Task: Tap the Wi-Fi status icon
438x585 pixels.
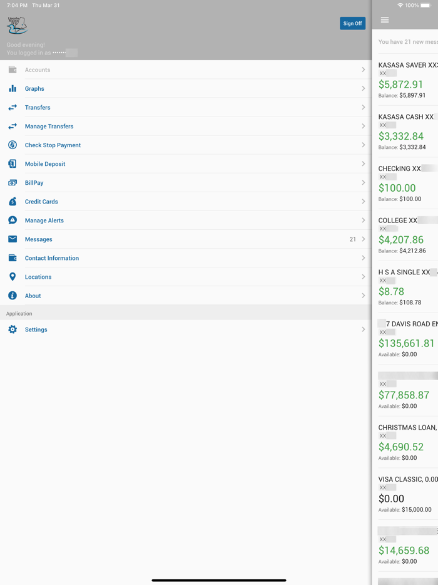Action: click(x=400, y=5)
